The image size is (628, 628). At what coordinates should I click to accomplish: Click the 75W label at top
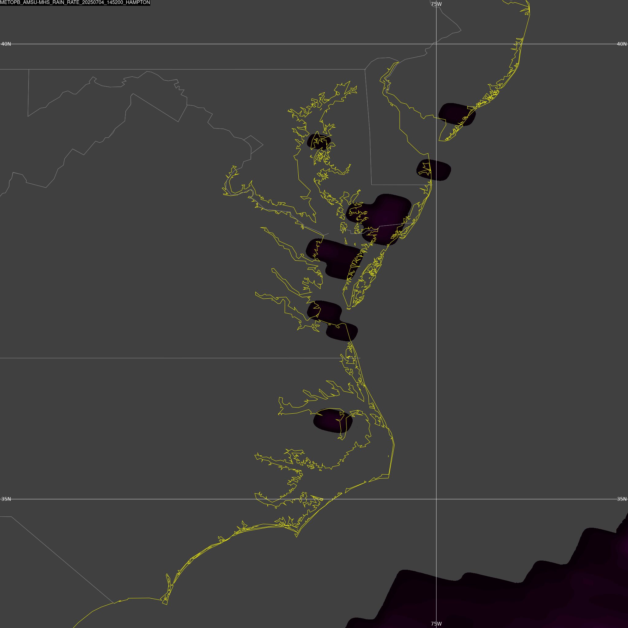point(436,4)
